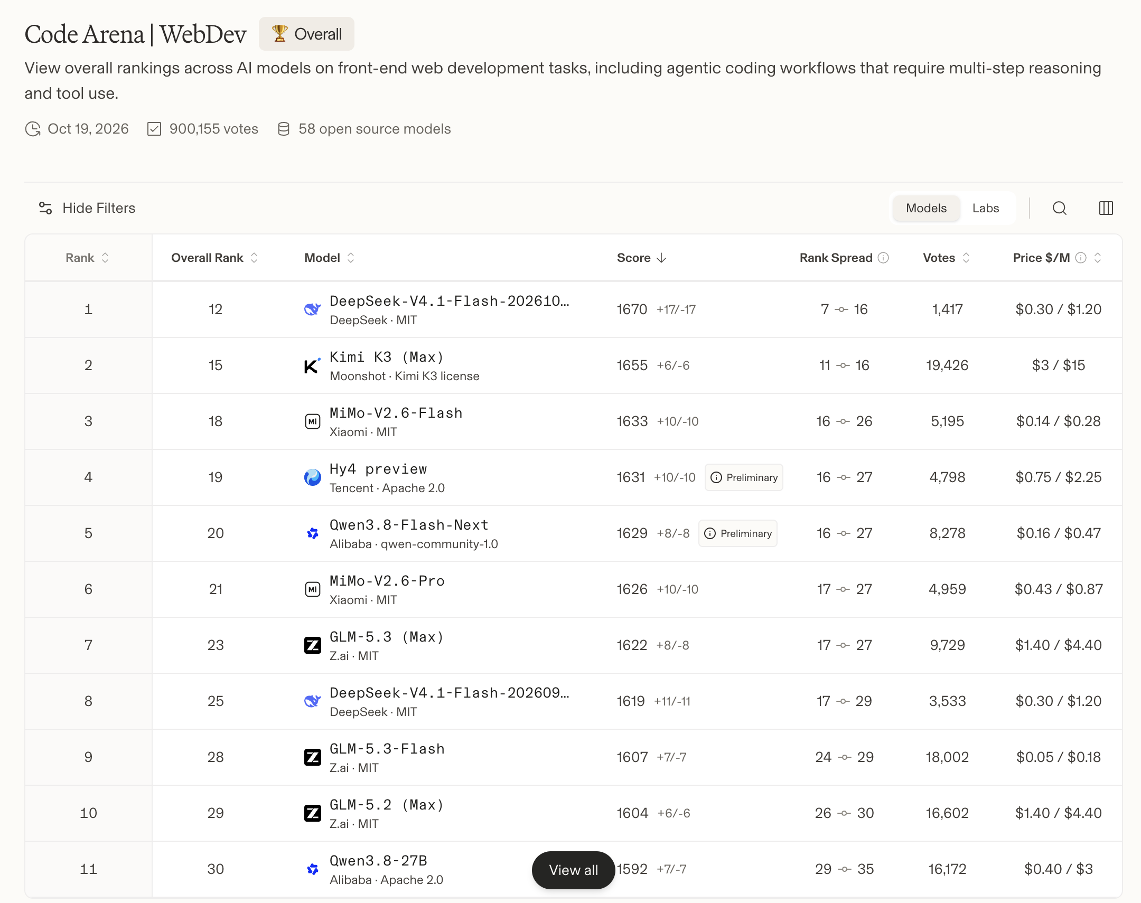This screenshot has height=903, width=1141.
Task: Open the column layout icon
Action: [1106, 208]
